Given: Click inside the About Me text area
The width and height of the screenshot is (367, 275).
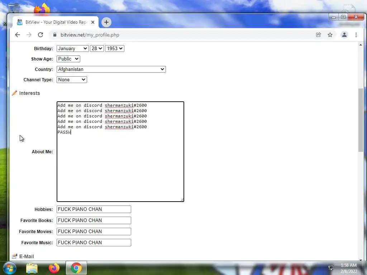Looking at the screenshot, I should (x=120, y=151).
